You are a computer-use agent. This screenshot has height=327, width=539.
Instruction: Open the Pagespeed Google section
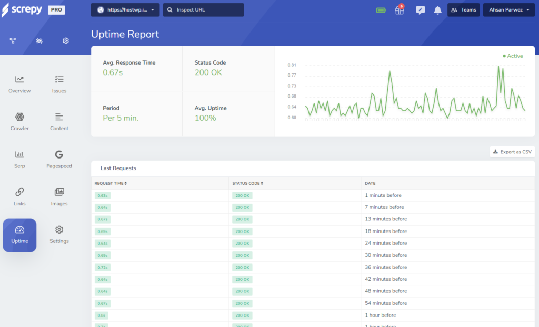pos(59,159)
